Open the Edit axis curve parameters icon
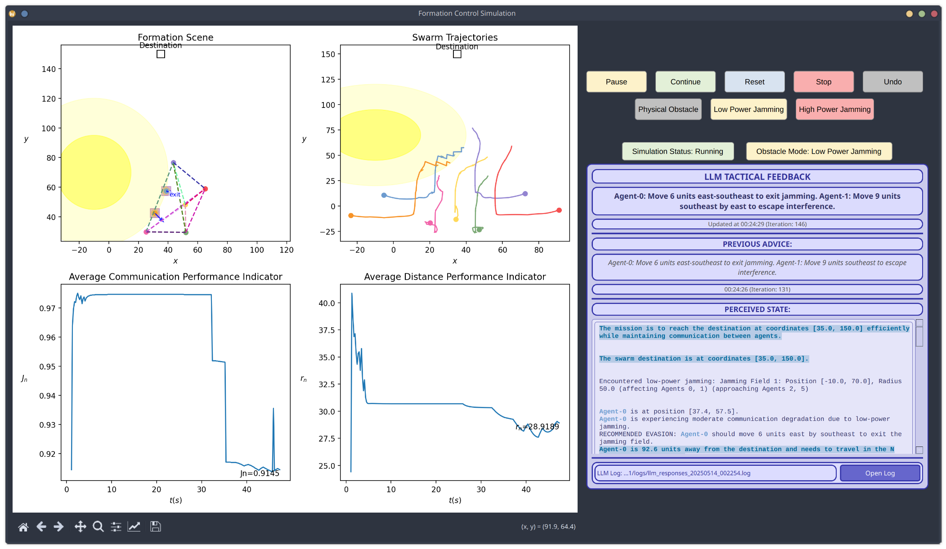The height and width of the screenshot is (549, 946). point(134,527)
